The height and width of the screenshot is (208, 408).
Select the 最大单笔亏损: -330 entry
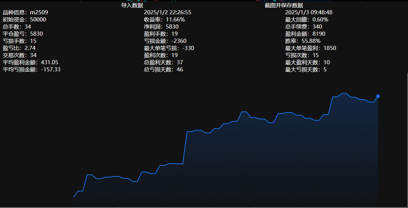tap(169, 48)
